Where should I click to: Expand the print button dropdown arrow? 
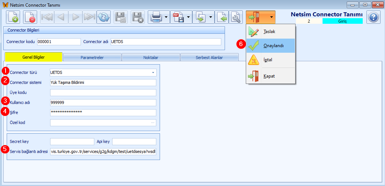click(166, 17)
